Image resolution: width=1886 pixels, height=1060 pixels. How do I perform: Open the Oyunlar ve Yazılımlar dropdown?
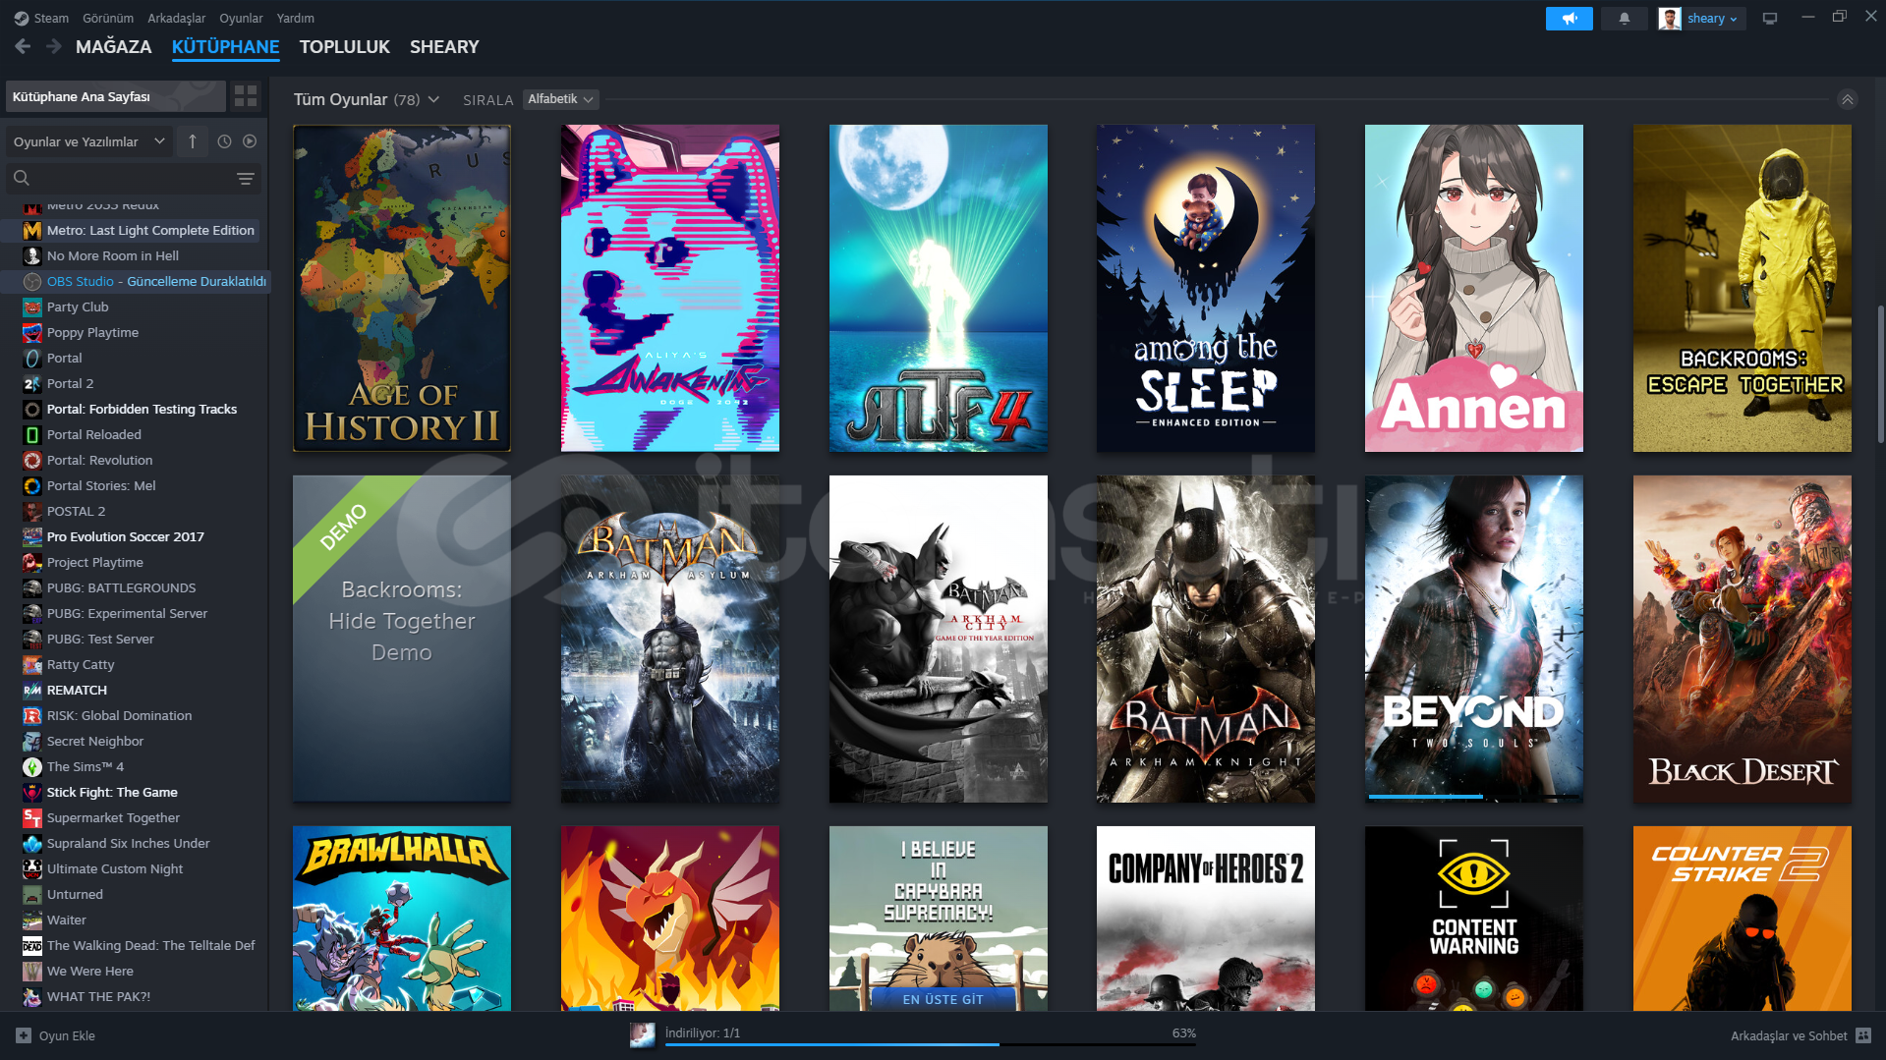coord(88,141)
